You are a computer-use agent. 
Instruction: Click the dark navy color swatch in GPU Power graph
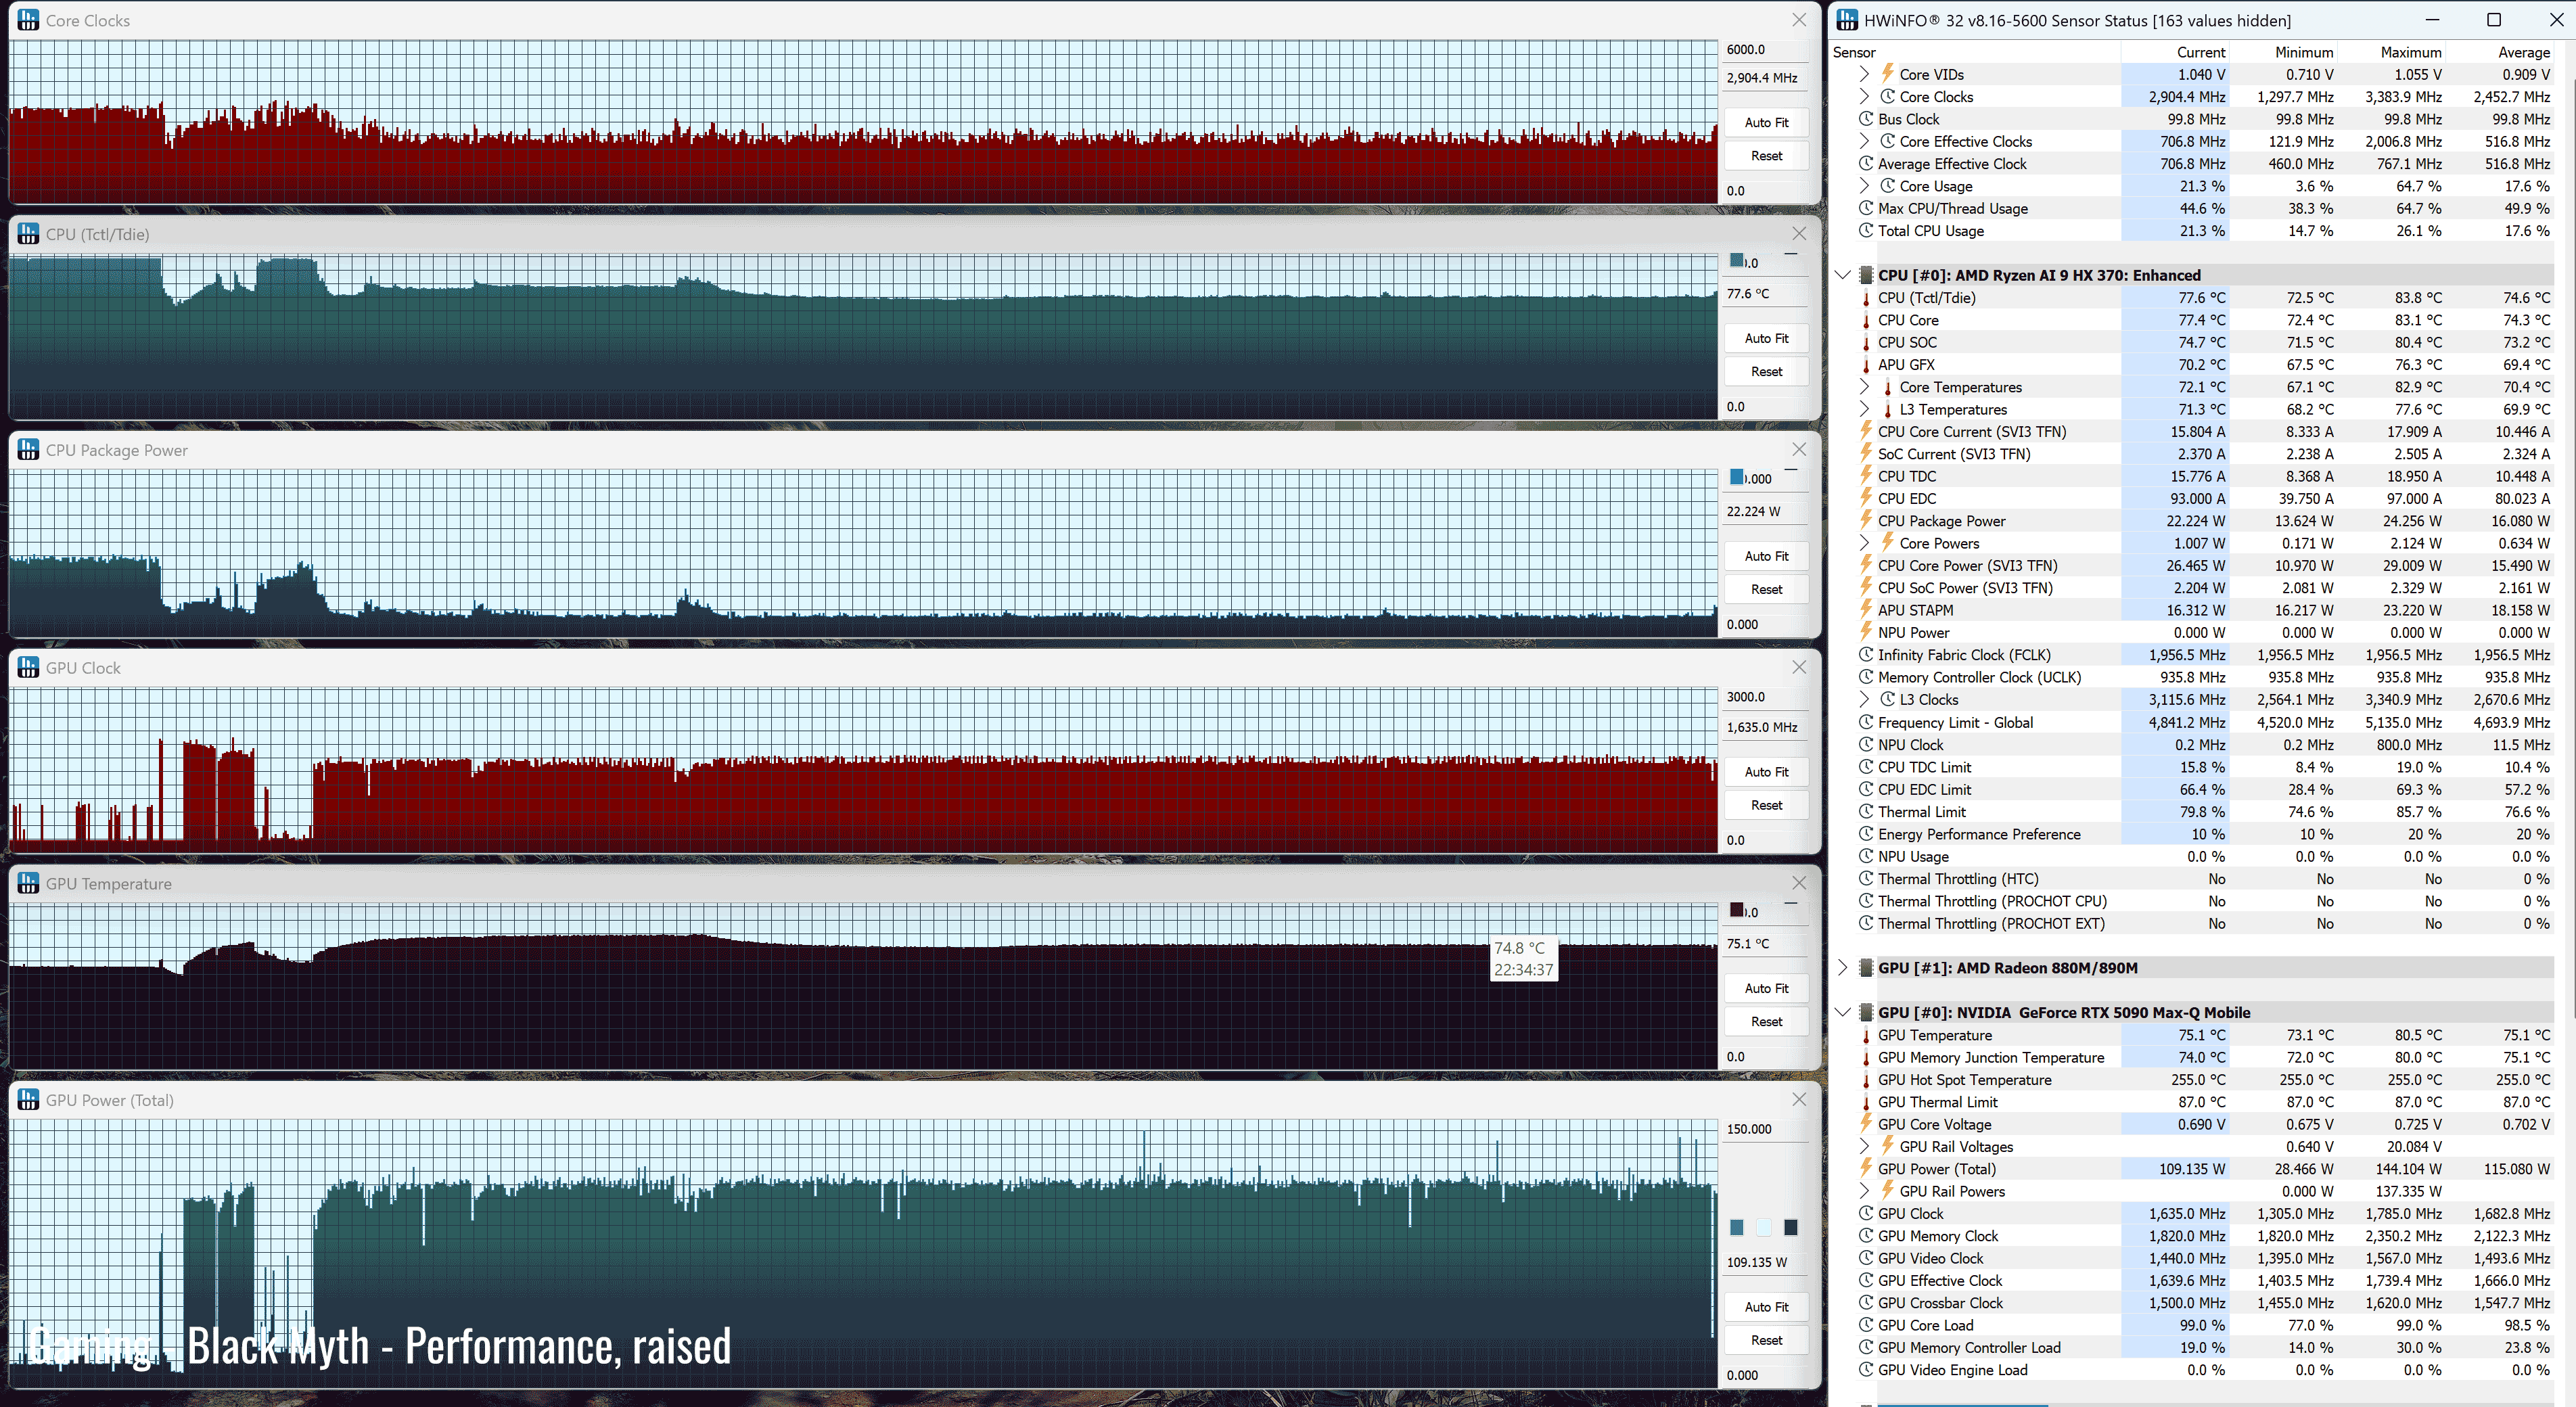point(1790,1227)
